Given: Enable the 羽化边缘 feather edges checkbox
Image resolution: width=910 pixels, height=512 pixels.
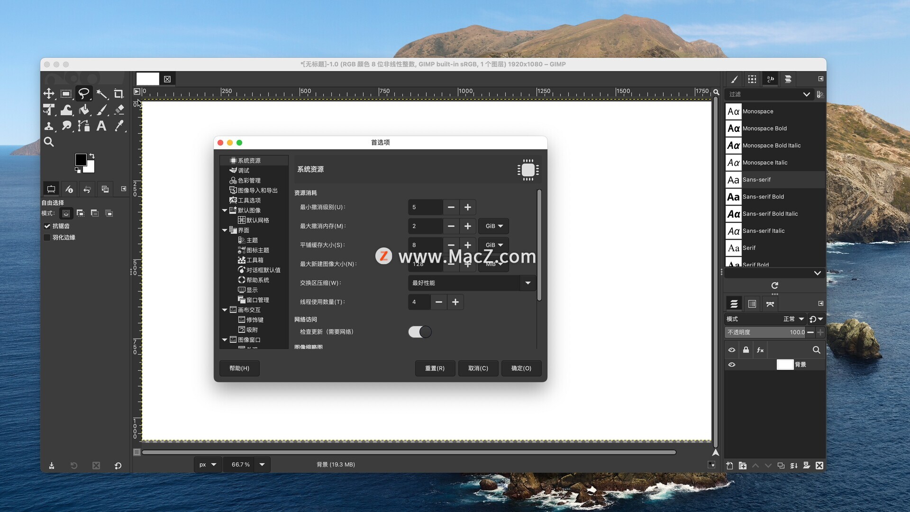Looking at the screenshot, I should [47, 238].
